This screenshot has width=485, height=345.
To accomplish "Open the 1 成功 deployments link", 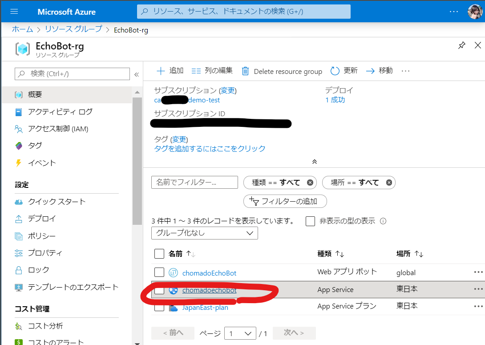I will (335, 100).
